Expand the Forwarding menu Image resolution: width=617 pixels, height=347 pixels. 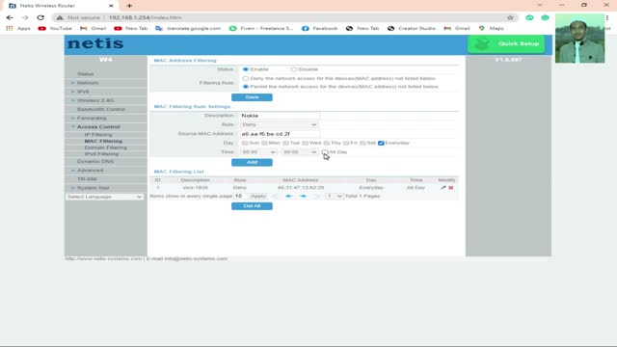click(x=92, y=118)
